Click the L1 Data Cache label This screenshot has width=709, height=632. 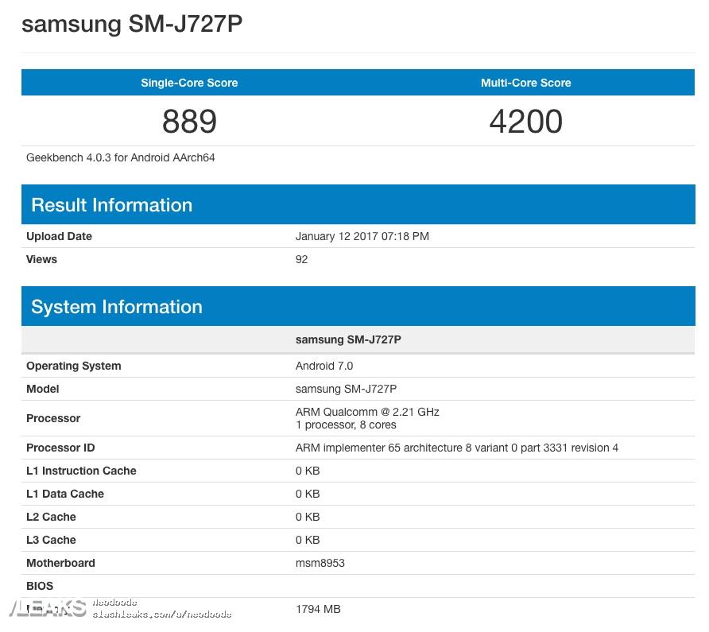65,494
